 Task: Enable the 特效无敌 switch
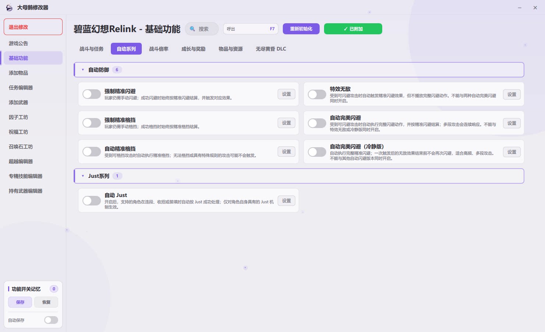pos(317,94)
